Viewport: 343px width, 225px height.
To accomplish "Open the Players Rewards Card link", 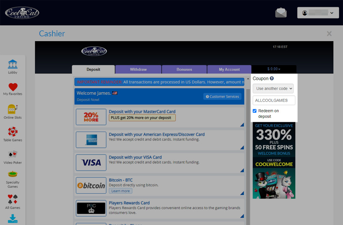I will (x=129, y=203).
